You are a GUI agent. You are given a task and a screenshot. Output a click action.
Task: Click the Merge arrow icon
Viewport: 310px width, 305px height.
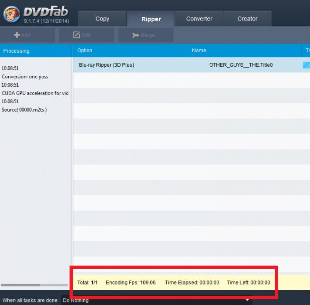pyautogui.click(x=135, y=35)
